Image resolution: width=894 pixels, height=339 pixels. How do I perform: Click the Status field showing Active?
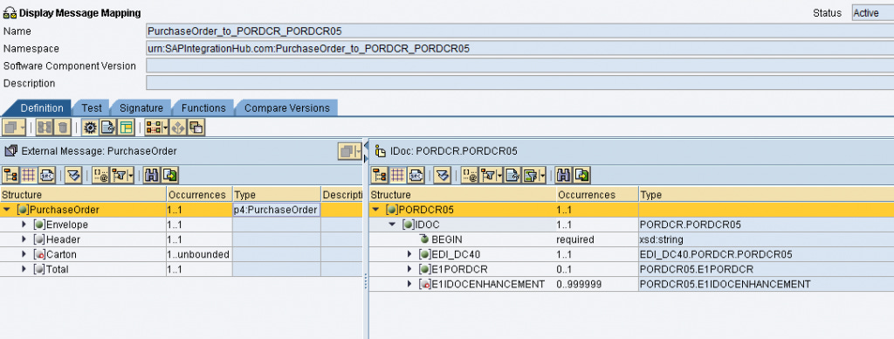(873, 13)
